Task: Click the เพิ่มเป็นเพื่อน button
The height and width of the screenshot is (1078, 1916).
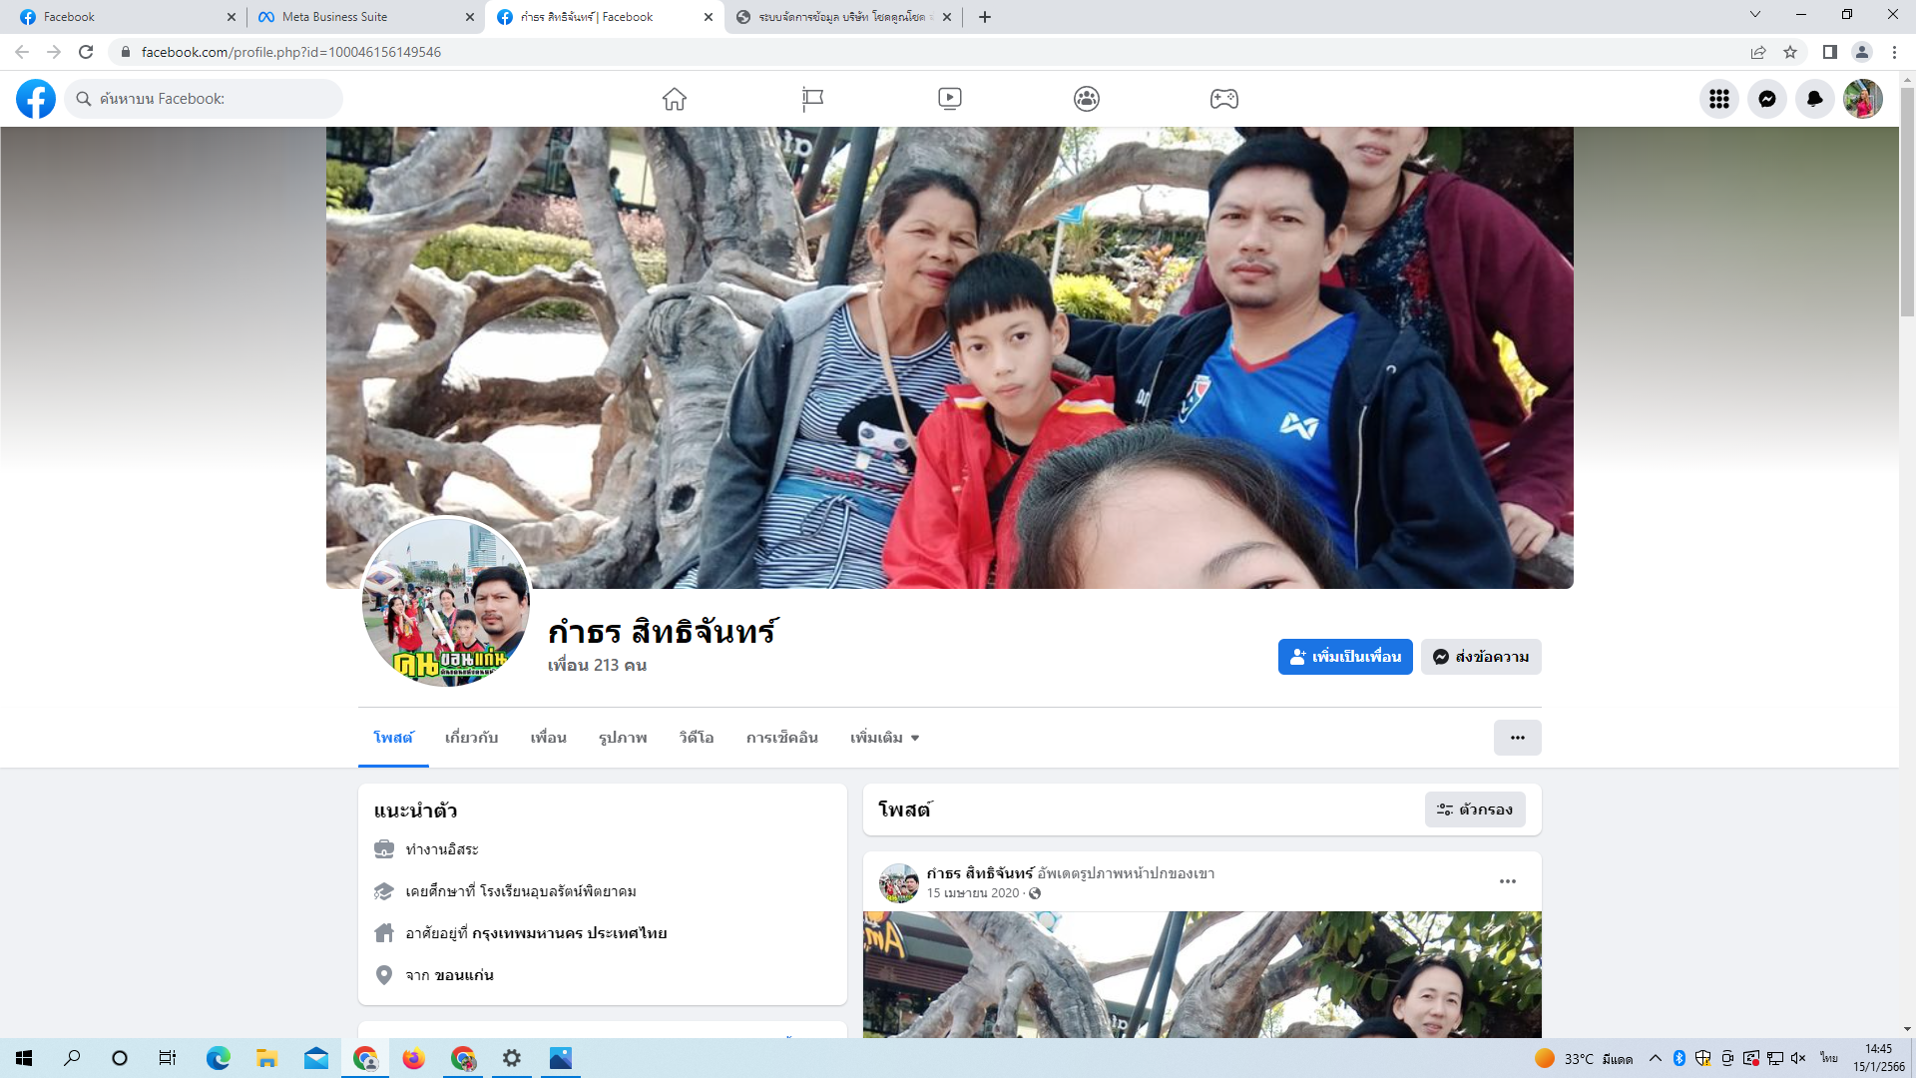Action: (1344, 657)
